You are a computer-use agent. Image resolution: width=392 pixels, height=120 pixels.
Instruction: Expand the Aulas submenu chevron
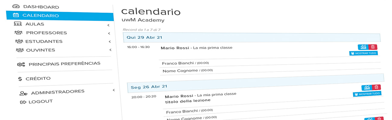108,25
